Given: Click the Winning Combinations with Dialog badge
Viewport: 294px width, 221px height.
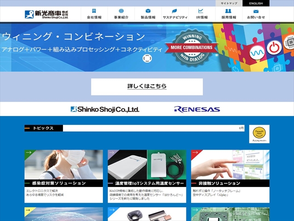Looking at the screenshot, I should (x=192, y=47).
